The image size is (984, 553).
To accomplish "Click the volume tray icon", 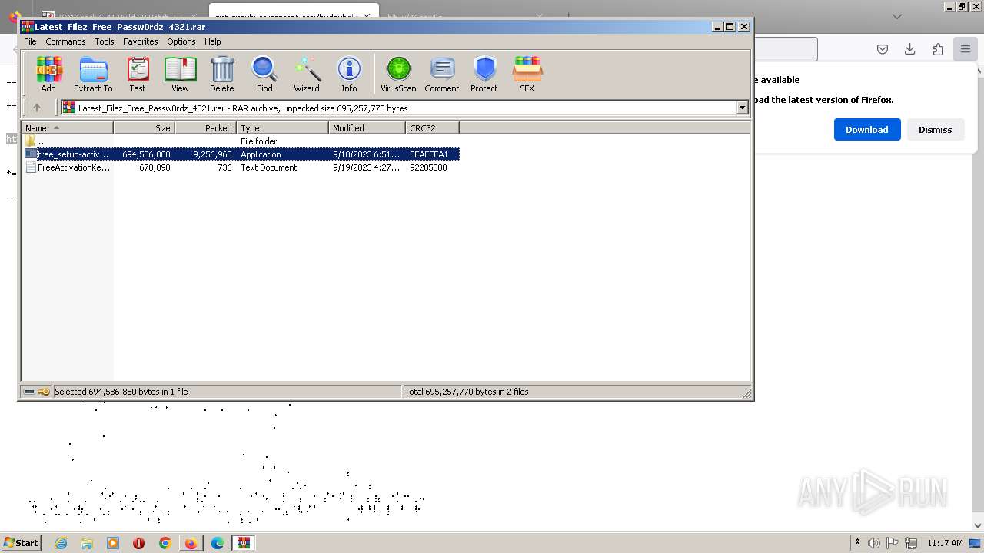I will (874, 543).
